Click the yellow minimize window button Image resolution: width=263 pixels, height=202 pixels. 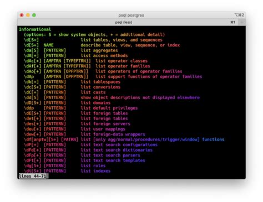28,15
